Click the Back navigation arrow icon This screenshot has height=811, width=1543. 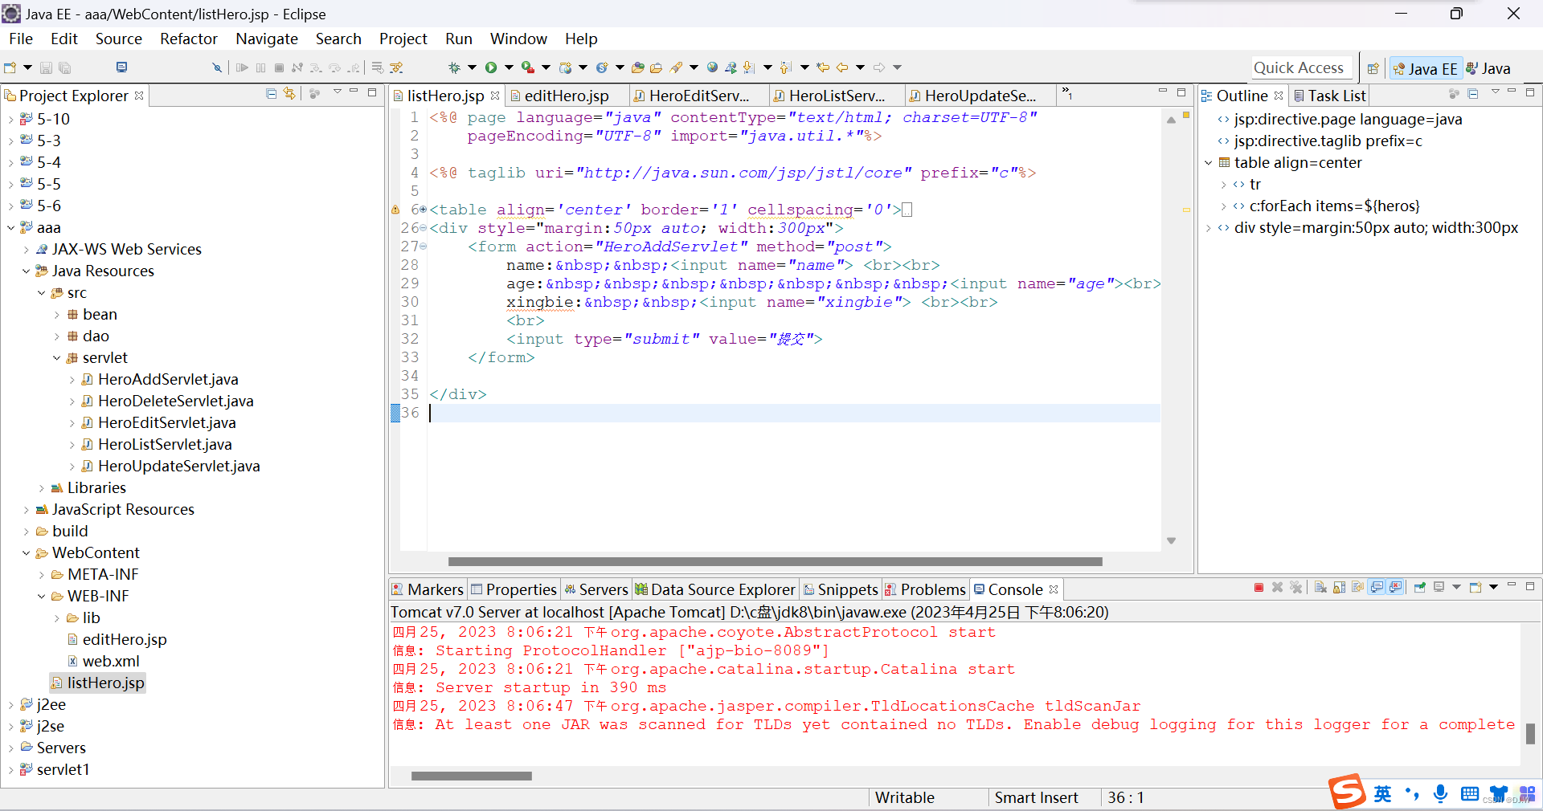click(x=842, y=68)
